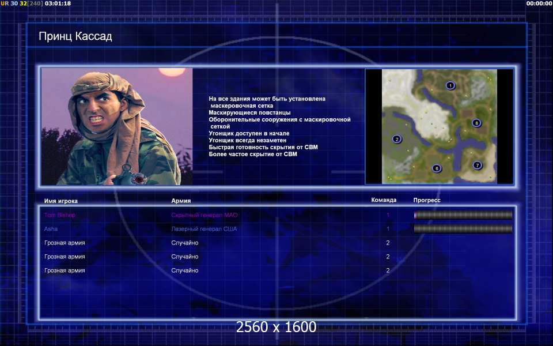This screenshot has width=553, height=346.
Task: Click the 'Команда' column header
Action: (384, 200)
